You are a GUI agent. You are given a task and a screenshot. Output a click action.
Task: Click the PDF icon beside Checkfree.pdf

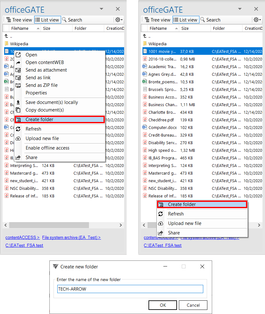(145, 120)
